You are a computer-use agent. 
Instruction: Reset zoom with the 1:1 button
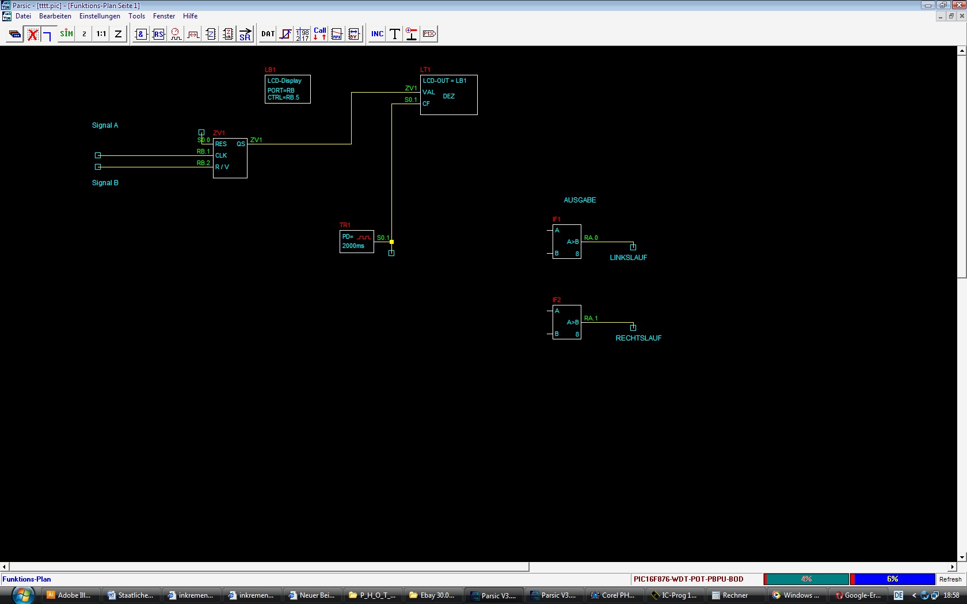tap(101, 34)
